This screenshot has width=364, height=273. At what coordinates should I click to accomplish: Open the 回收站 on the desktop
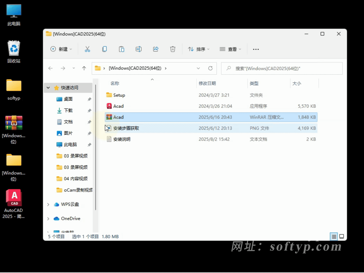click(14, 47)
